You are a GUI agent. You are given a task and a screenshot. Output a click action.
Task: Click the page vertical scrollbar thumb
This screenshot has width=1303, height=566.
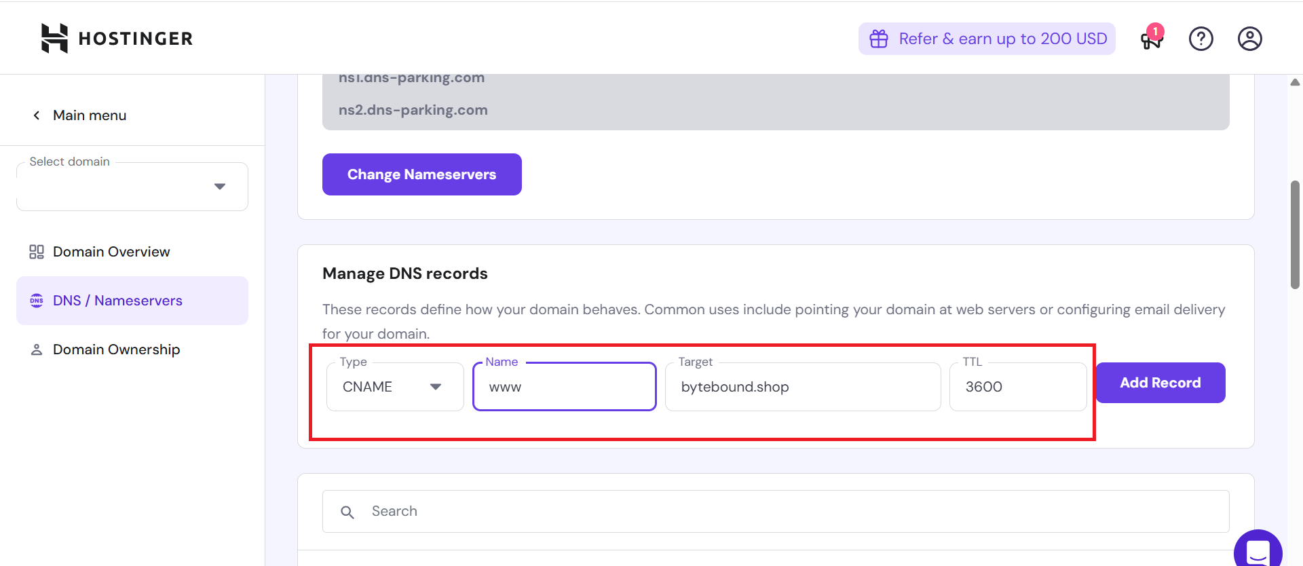[x=1295, y=235]
